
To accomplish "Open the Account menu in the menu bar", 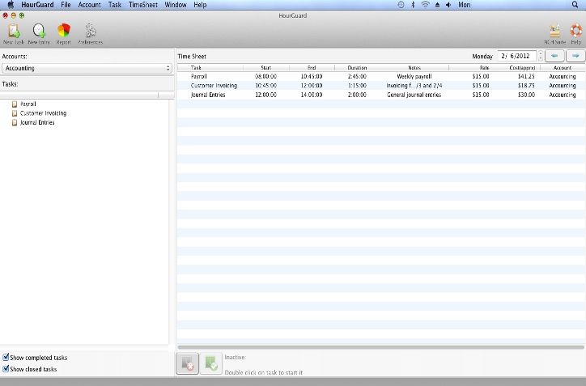I will tap(89, 5).
